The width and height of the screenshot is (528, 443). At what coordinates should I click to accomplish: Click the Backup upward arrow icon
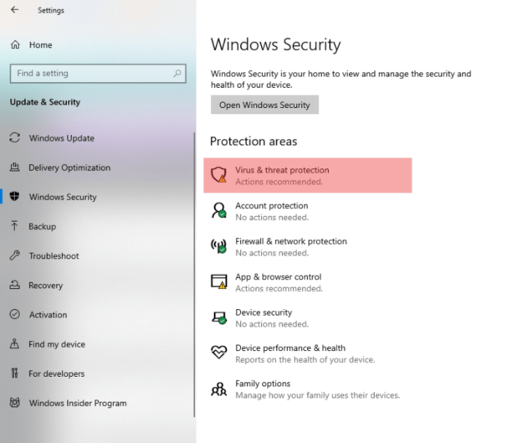14,226
